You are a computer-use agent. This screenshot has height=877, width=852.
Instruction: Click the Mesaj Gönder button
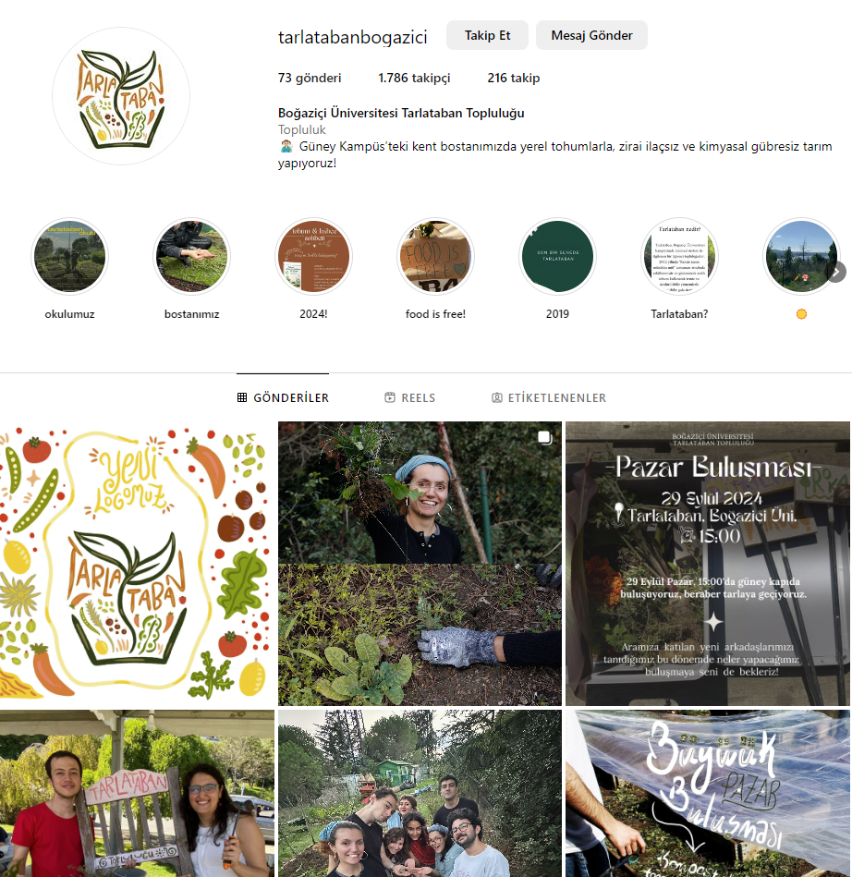pyautogui.click(x=591, y=35)
